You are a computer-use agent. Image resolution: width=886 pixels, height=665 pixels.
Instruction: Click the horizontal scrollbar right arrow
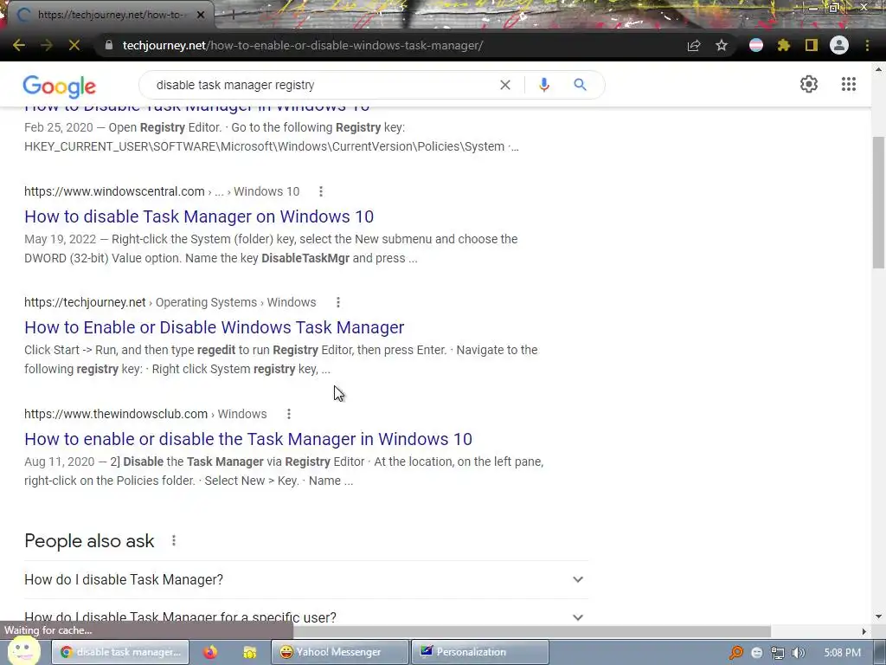coord(864,631)
